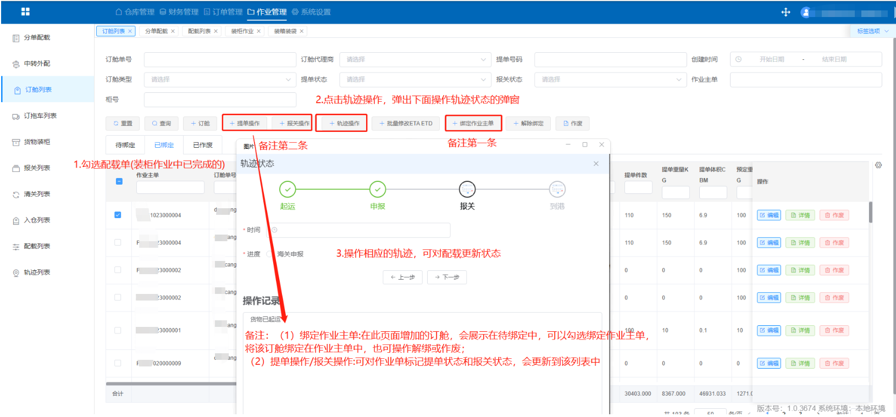Viewport: 896px width, 417px height.
Task: Click the 订舱单号 input field
Action: [x=220, y=59]
